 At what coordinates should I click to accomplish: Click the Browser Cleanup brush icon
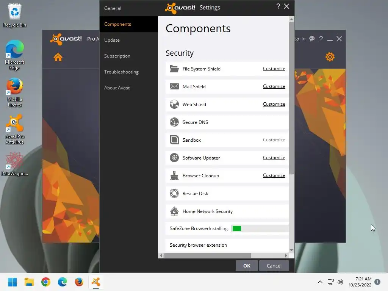pos(174,175)
